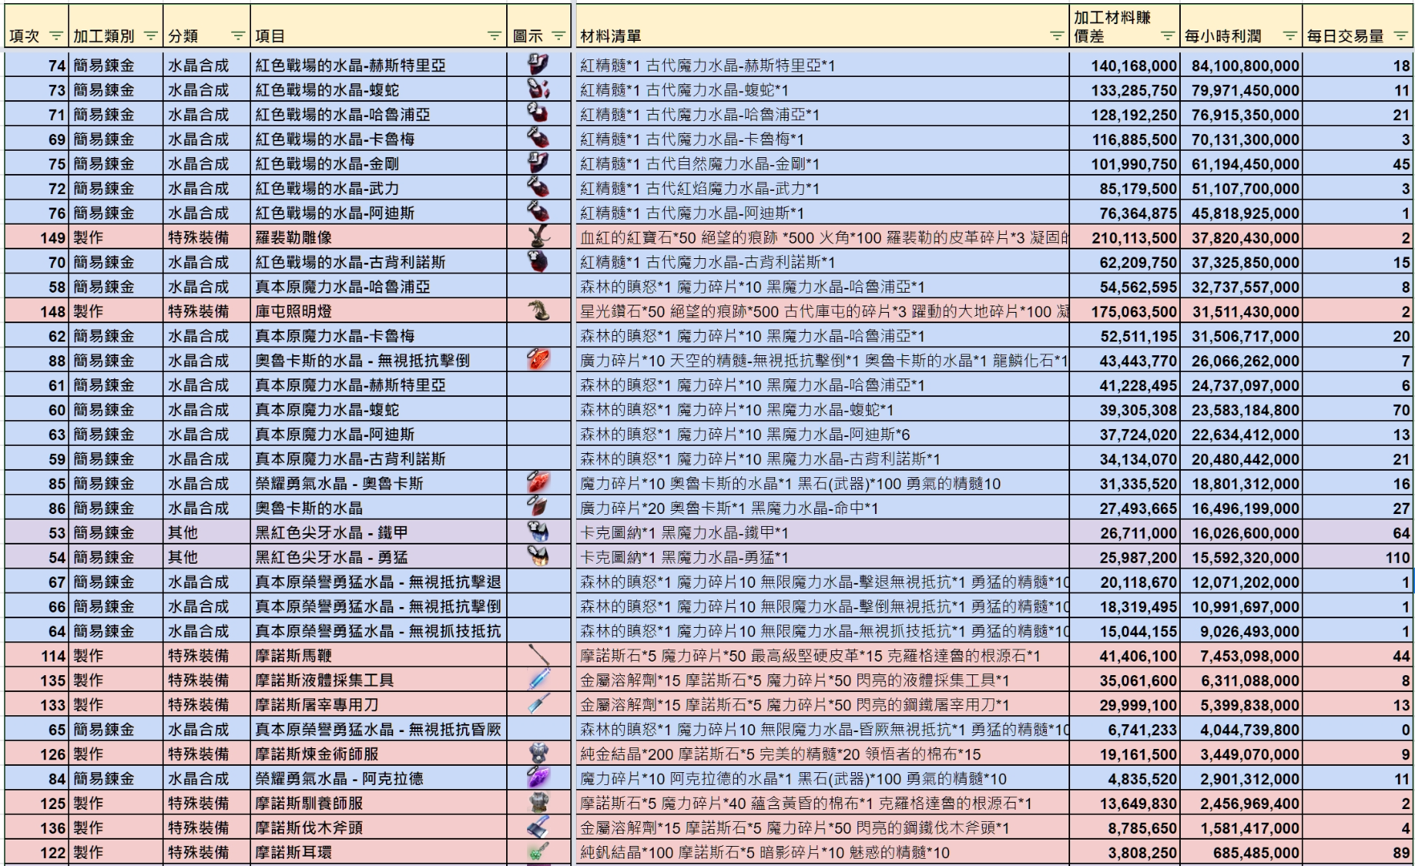Click the icon for 紅色戰場的水晶-蝮蛇

(x=537, y=89)
